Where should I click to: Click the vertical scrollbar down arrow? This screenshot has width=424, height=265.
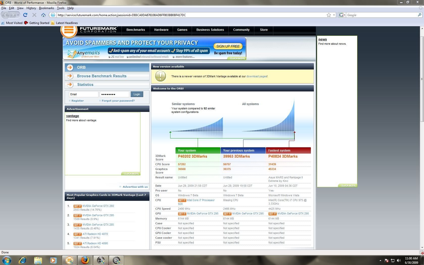(422, 248)
